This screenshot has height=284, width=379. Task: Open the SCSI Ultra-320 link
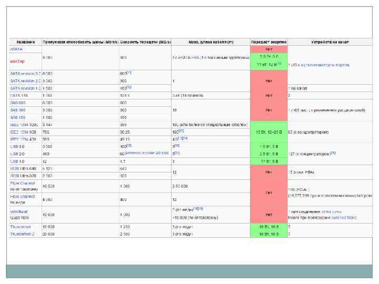click(23, 176)
